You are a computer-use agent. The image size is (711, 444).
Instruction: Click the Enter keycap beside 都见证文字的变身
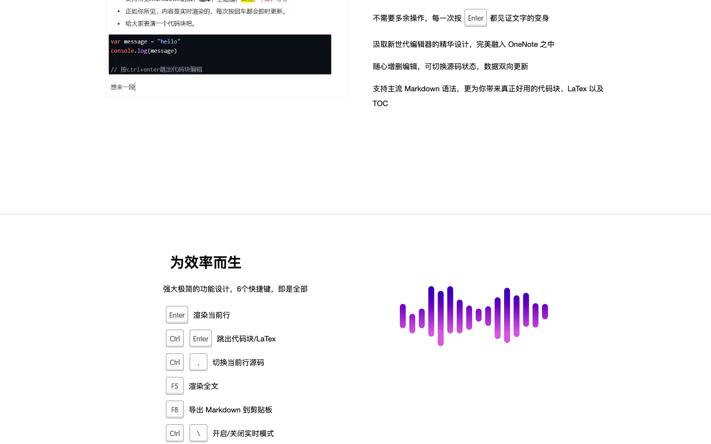[x=475, y=18]
